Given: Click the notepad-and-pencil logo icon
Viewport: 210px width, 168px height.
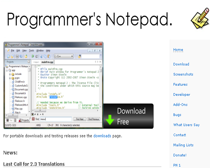Looking at the screenshot, I should (x=200, y=18).
